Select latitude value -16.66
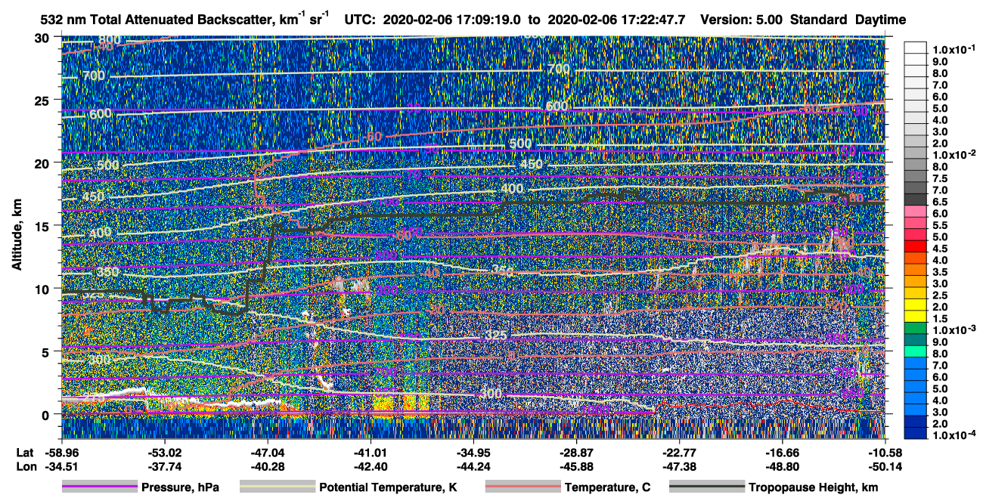 [783, 453]
